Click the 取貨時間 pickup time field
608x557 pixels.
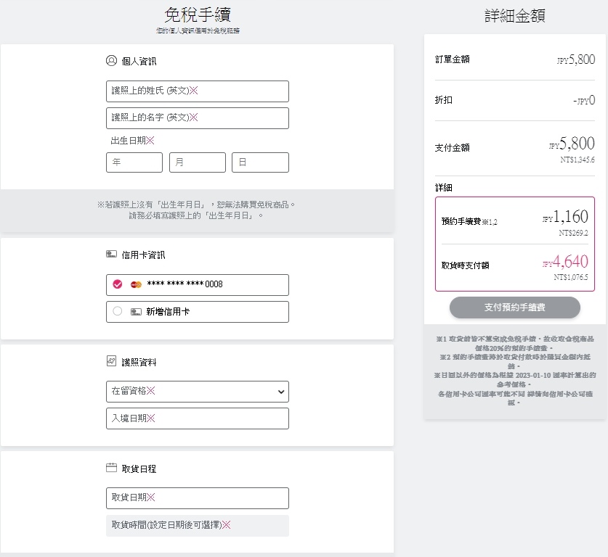(x=198, y=526)
